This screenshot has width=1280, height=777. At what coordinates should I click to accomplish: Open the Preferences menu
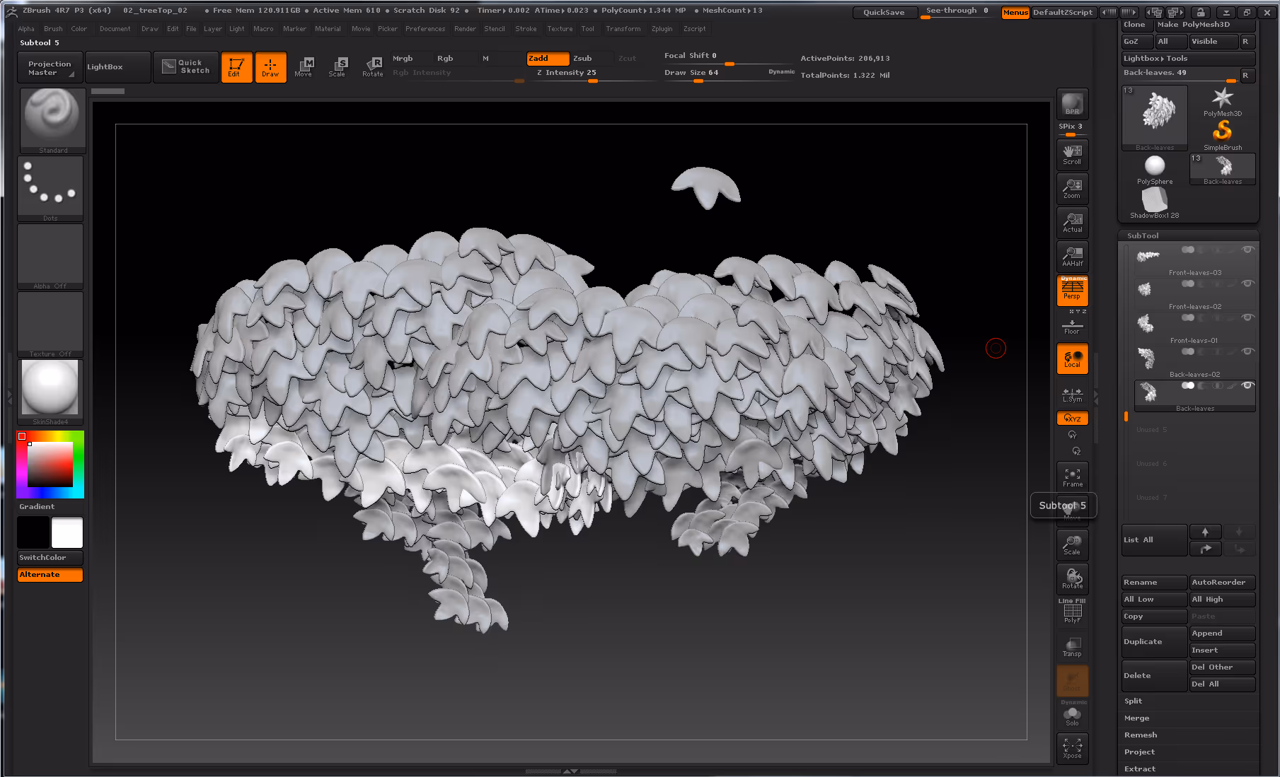click(425, 29)
